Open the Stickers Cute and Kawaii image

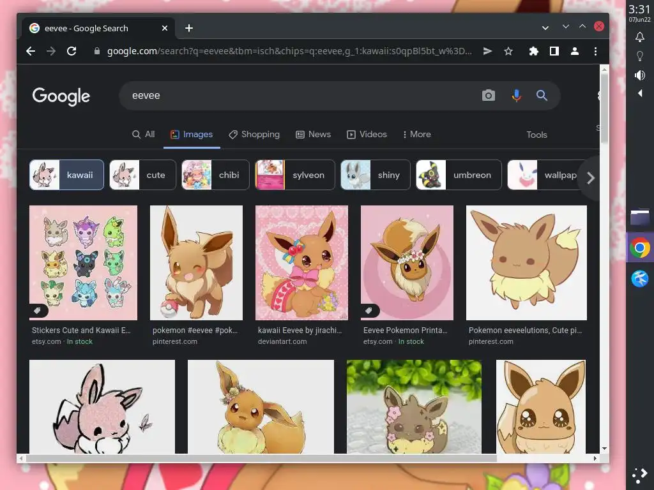click(84, 262)
